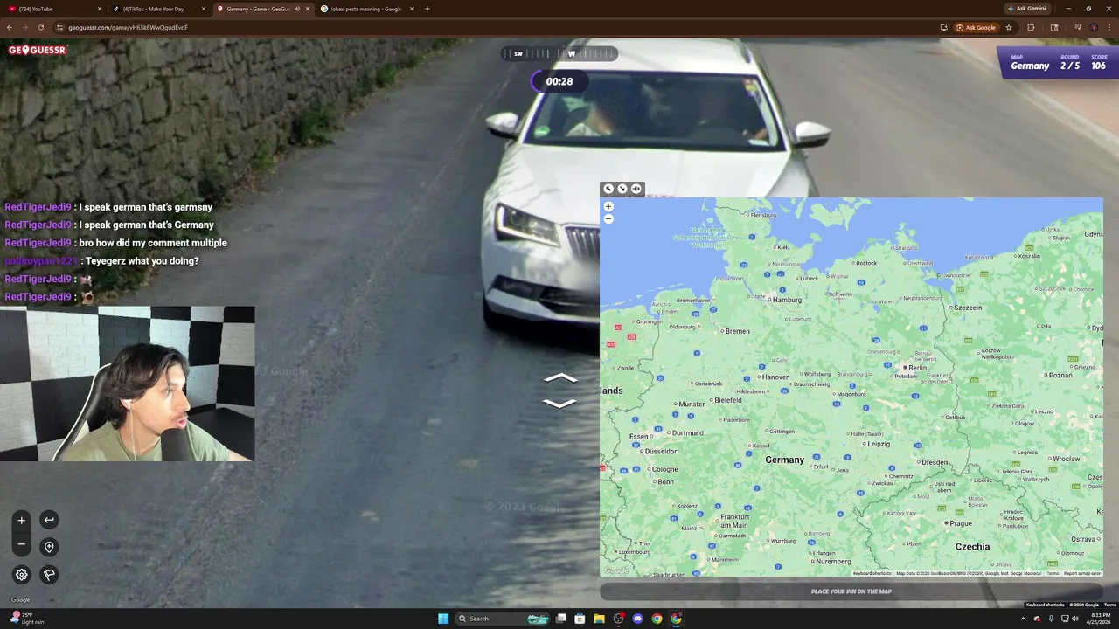The height and width of the screenshot is (629, 1119).
Task: Open the map's Report a map error link
Action: pos(1082,573)
